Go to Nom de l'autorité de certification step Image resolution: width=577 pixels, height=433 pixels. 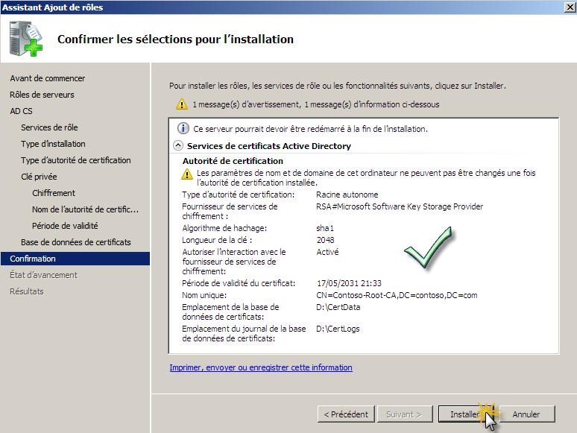pyautogui.click(x=86, y=209)
